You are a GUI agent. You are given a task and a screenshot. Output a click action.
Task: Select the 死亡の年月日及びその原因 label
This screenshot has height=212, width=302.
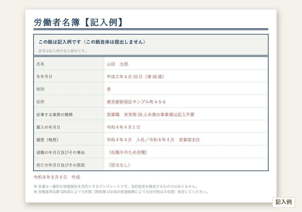[x=61, y=165]
